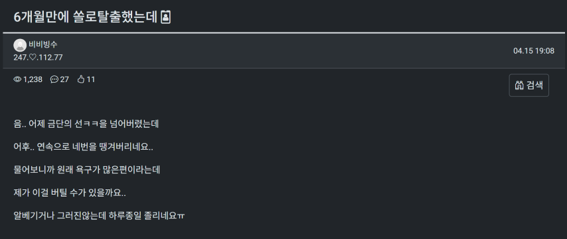
Task: Click the IP address 247.♡.112.77
Action: 38,58
